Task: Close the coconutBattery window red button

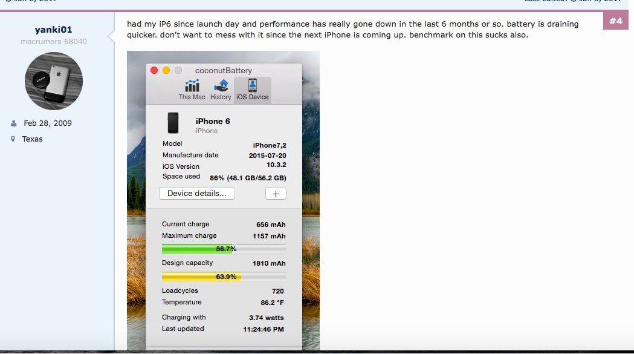Action: click(x=154, y=70)
